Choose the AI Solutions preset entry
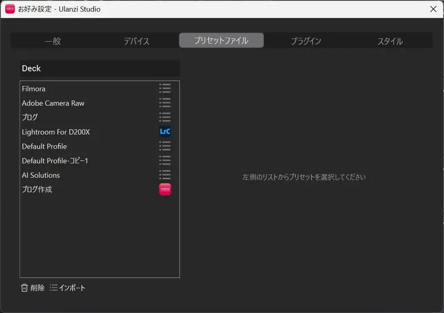 (41, 175)
